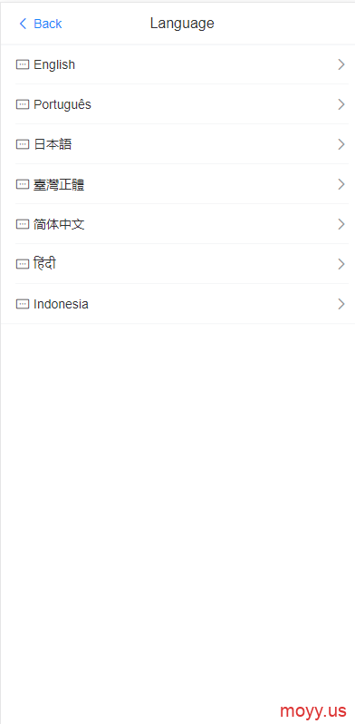
Task: Open the chevron on the English row
Action: click(341, 64)
